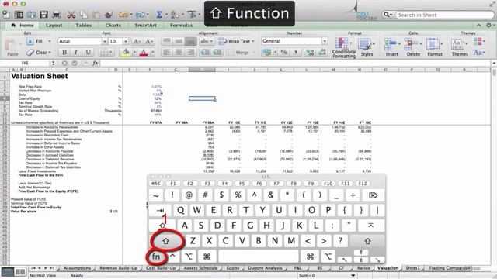Align text right
The width and height of the screenshot is (497, 279).
pyautogui.click(x=190, y=52)
